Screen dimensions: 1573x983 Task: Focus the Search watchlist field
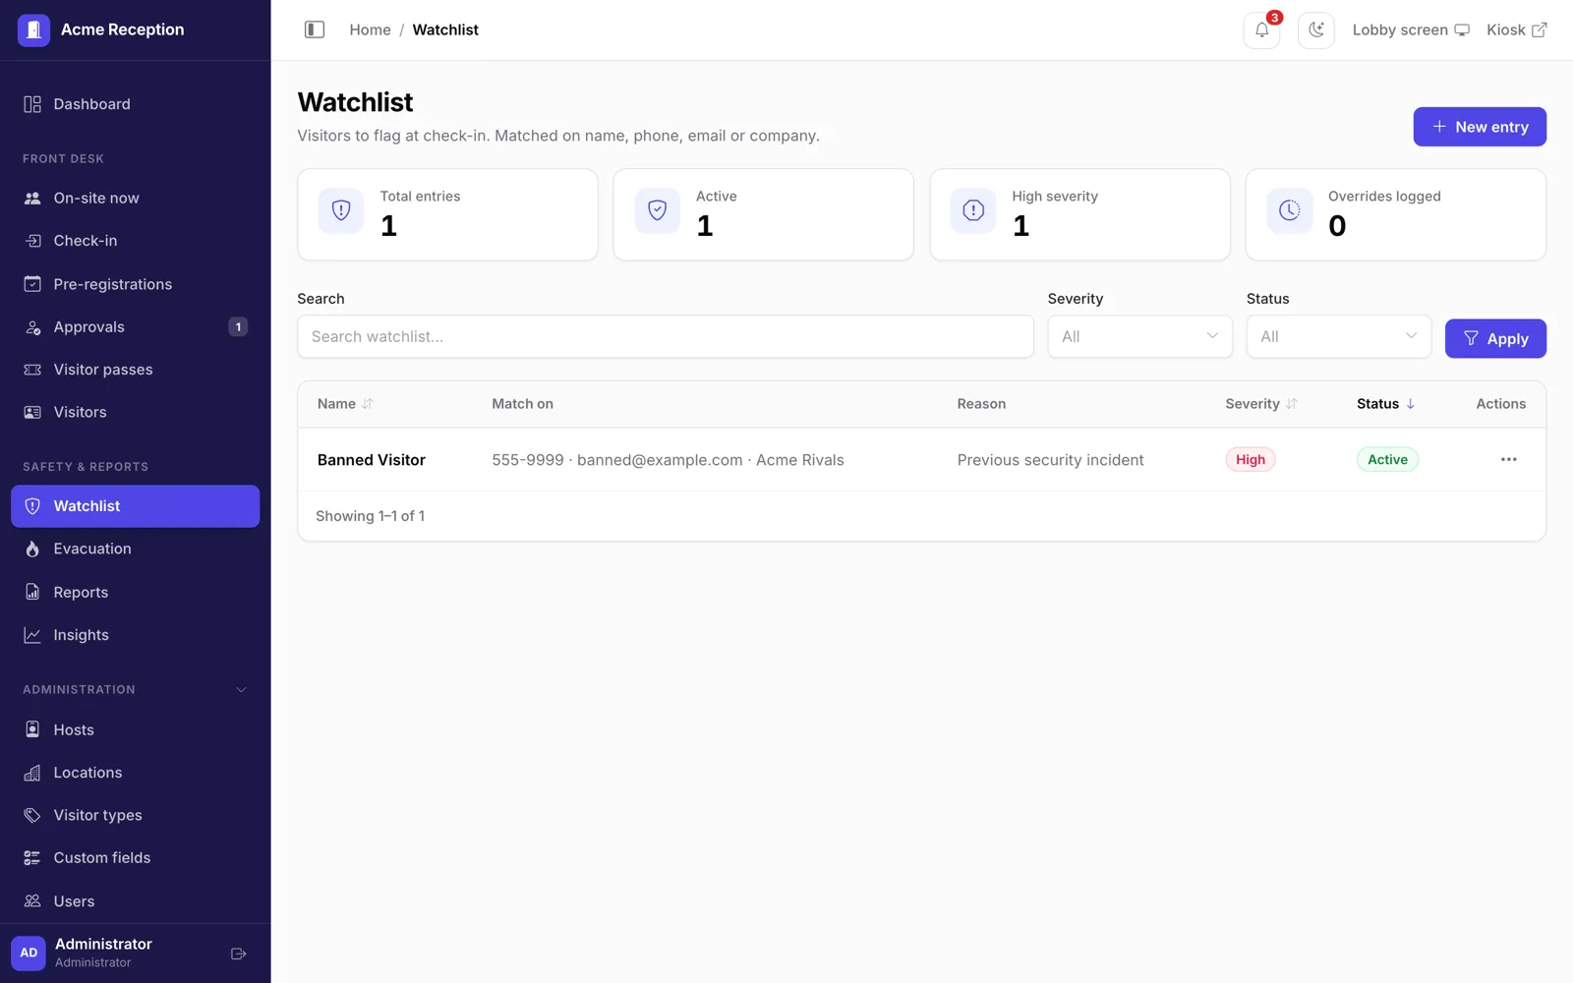(666, 336)
